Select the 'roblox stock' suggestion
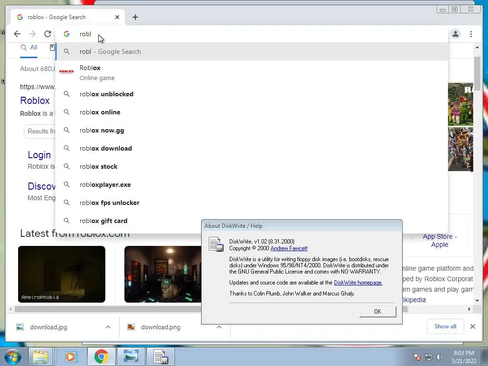 [x=252, y=166]
